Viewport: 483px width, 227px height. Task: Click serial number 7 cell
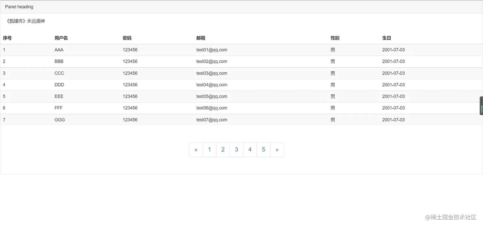(4, 120)
